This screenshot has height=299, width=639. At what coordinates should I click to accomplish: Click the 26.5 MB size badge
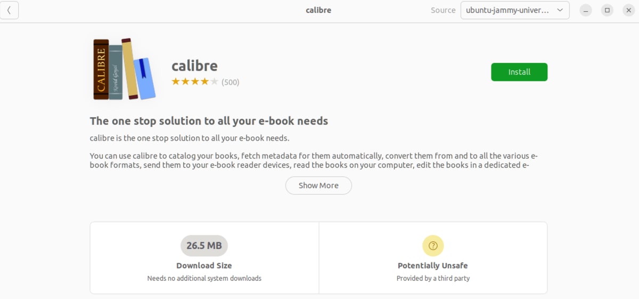[204, 246]
